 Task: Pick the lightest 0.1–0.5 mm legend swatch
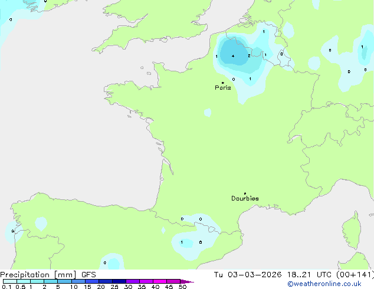click(x=10, y=281)
